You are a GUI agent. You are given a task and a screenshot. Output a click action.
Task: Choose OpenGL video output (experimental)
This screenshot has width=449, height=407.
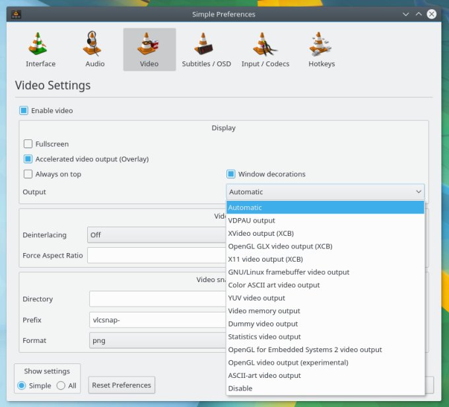tap(325, 362)
